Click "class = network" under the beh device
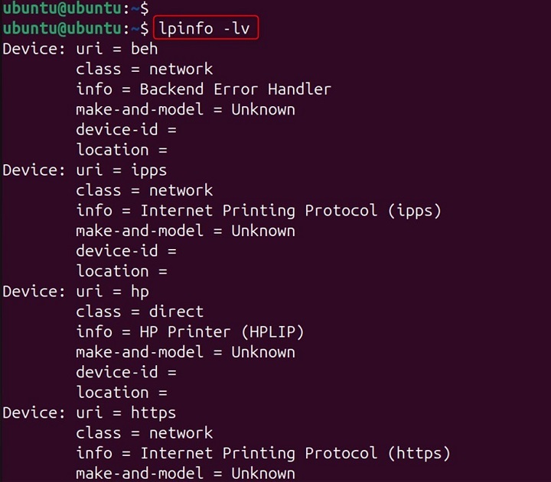Screen dimensions: 551x482 click(x=144, y=69)
